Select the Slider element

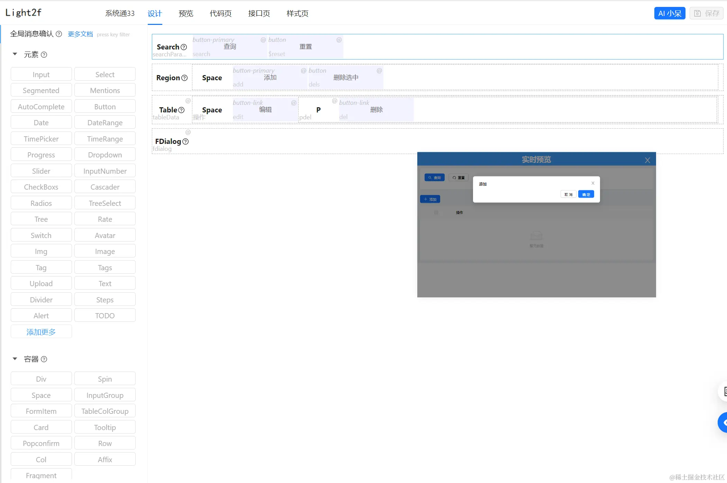point(41,171)
